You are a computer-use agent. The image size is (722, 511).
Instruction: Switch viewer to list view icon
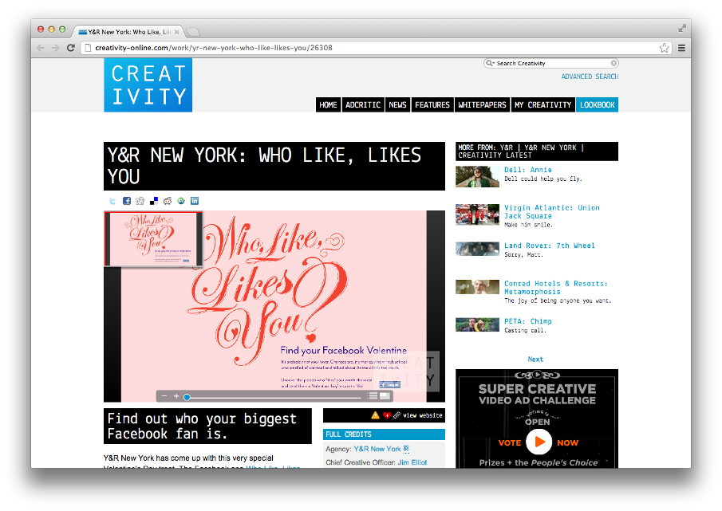[373, 396]
